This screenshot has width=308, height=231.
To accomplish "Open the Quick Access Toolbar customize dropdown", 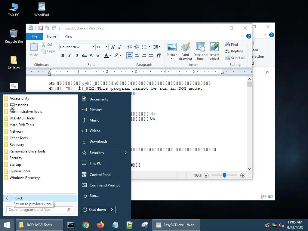I will (59, 29).
